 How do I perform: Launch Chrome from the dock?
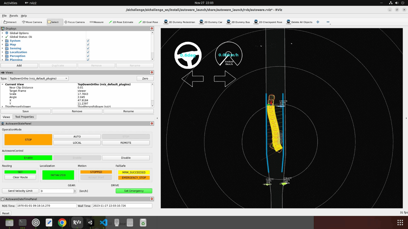62,223
